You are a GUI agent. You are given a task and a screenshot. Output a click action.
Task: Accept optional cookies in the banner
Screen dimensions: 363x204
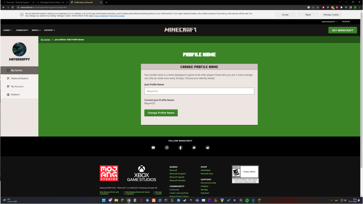click(x=285, y=15)
